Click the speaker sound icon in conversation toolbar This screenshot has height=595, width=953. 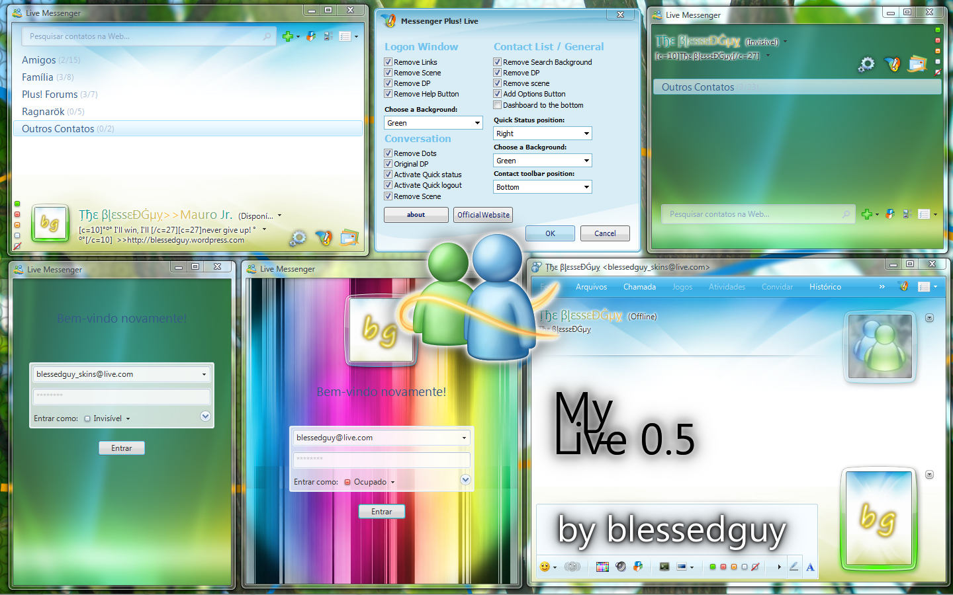tap(621, 567)
